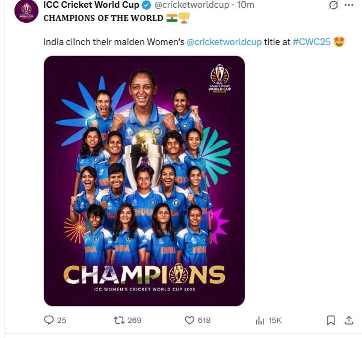Open view analytics bar chart icon

pyautogui.click(x=260, y=320)
